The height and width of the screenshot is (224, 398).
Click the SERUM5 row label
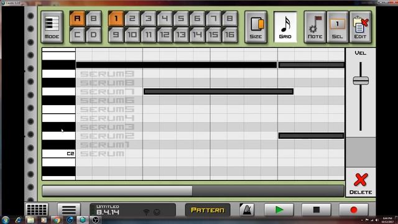pos(107,110)
